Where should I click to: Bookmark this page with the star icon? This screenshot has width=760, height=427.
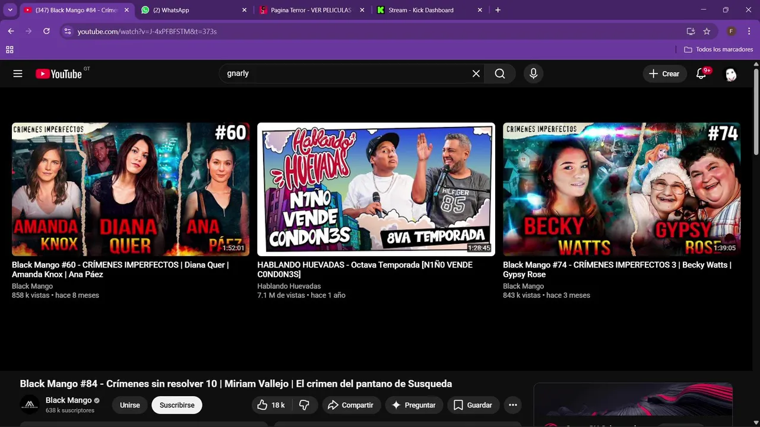(707, 31)
